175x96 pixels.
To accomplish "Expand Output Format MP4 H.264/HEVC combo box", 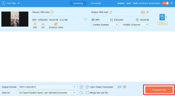I will (x=48, y=87).
